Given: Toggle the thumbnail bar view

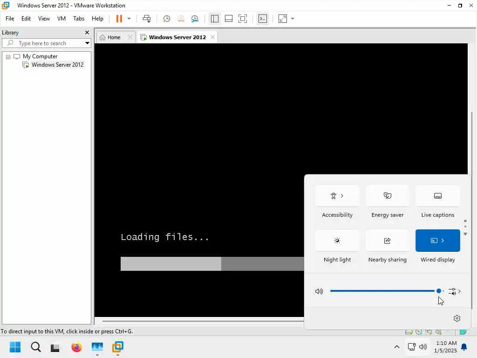Looking at the screenshot, I should (x=228, y=19).
